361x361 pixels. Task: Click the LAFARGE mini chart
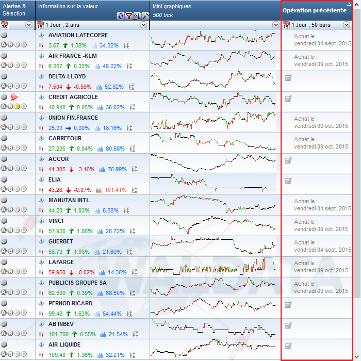tap(213, 266)
